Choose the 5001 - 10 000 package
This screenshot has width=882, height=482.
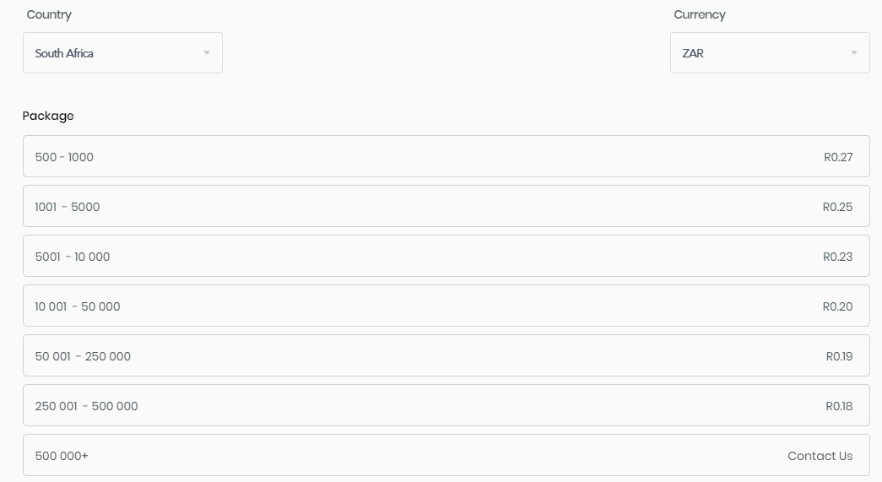coord(446,256)
